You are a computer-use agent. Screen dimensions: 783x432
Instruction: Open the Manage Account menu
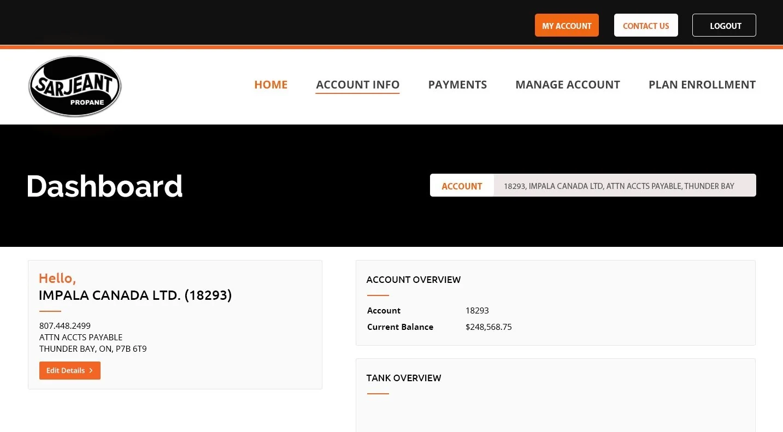(568, 85)
